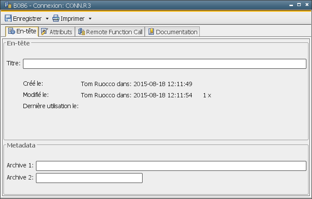Open the Remote Function Call tab
Image resolution: width=312 pixels, height=199 pixels.
pyautogui.click(x=114, y=32)
